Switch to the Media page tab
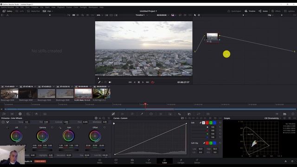This screenshot has width=297, height=167. [100, 161]
